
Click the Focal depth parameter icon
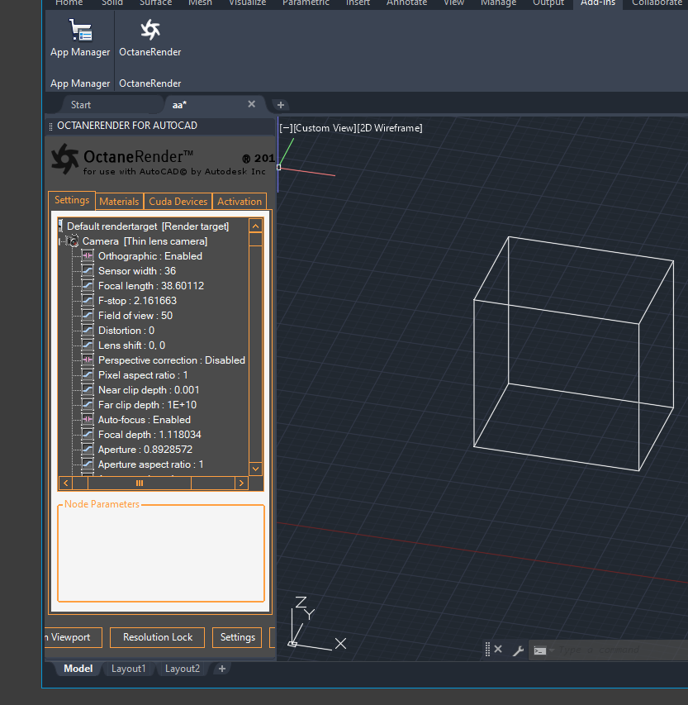click(x=88, y=434)
